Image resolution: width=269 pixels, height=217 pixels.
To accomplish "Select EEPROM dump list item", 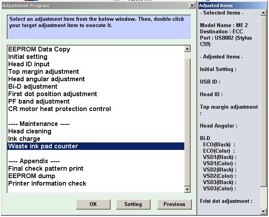I will click(96, 176).
